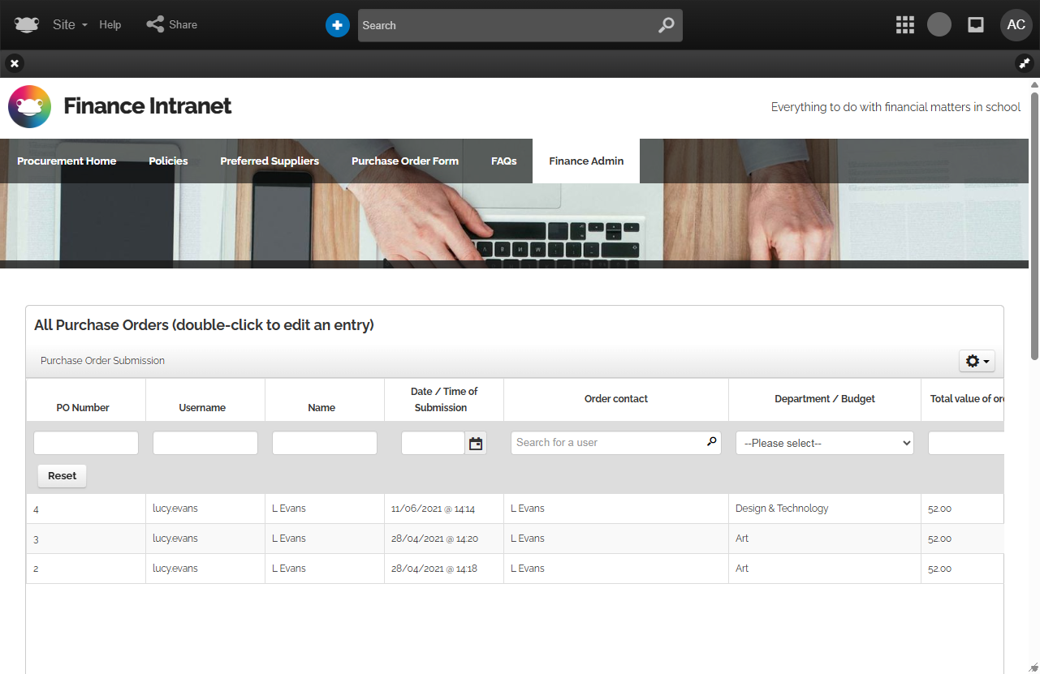Open the gear settings dropdown
The width and height of the screenshot is (1040, 674).
pos(977,361)
